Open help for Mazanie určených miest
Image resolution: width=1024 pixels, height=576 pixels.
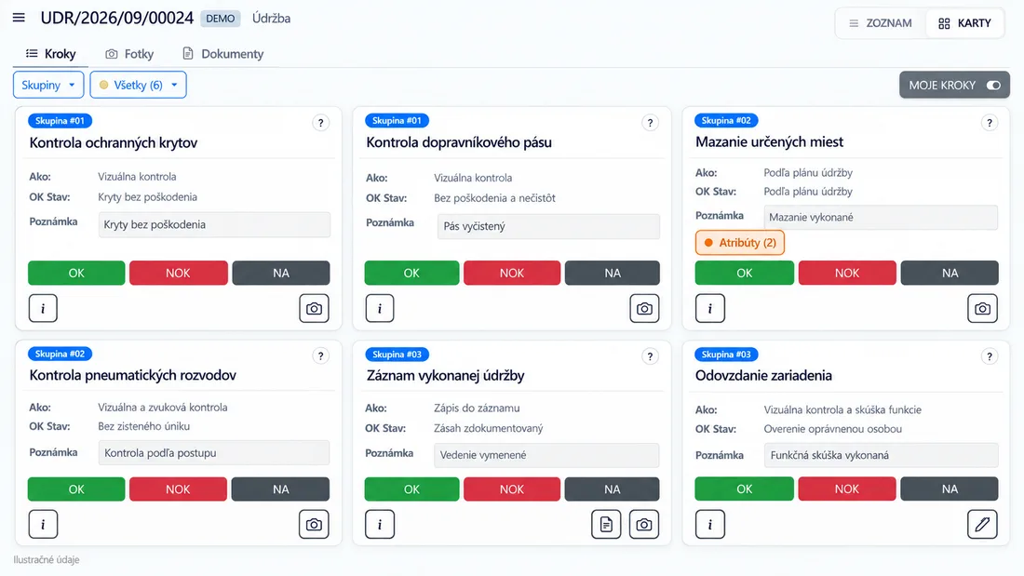click(x=990, y=123)
